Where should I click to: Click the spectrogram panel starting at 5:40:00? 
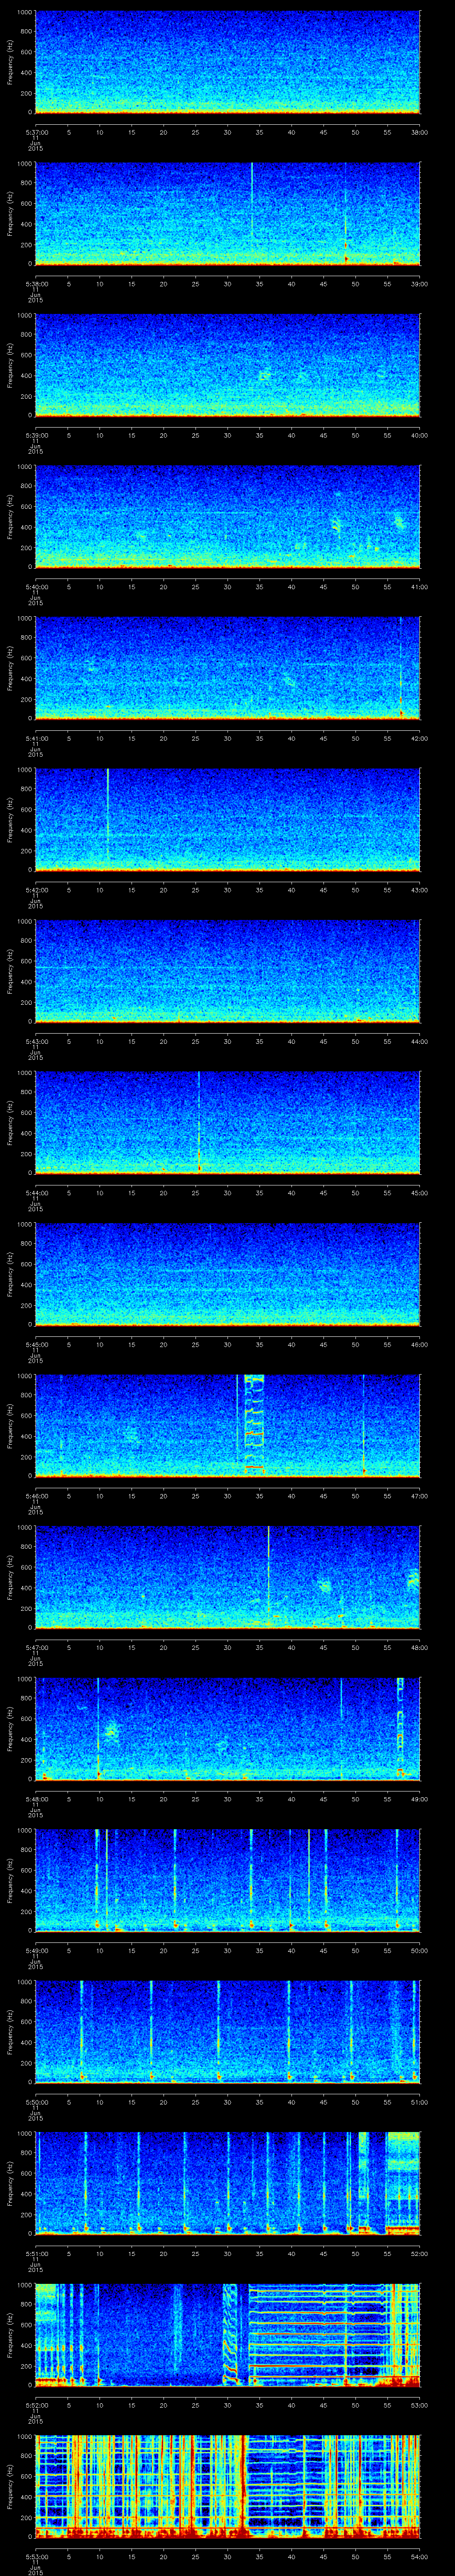227,516
